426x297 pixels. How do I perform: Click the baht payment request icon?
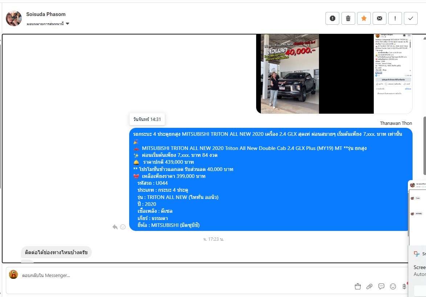point(404,286)
